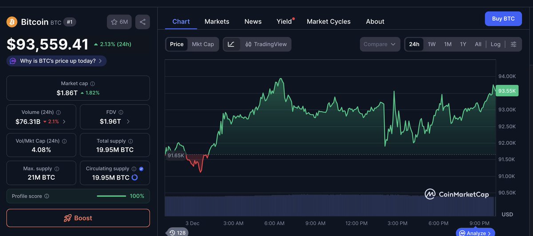Show Volume (24h) info icon

click(x=59, y=112)
